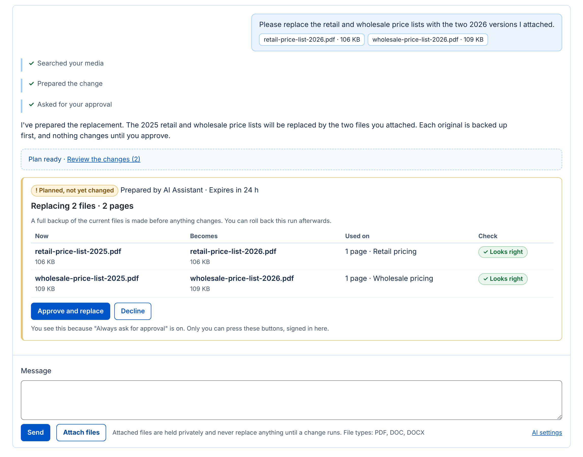583x457 pixels.
Task: Click the Replacing 2 files · 2 pages heading
Action: point(82,206)
